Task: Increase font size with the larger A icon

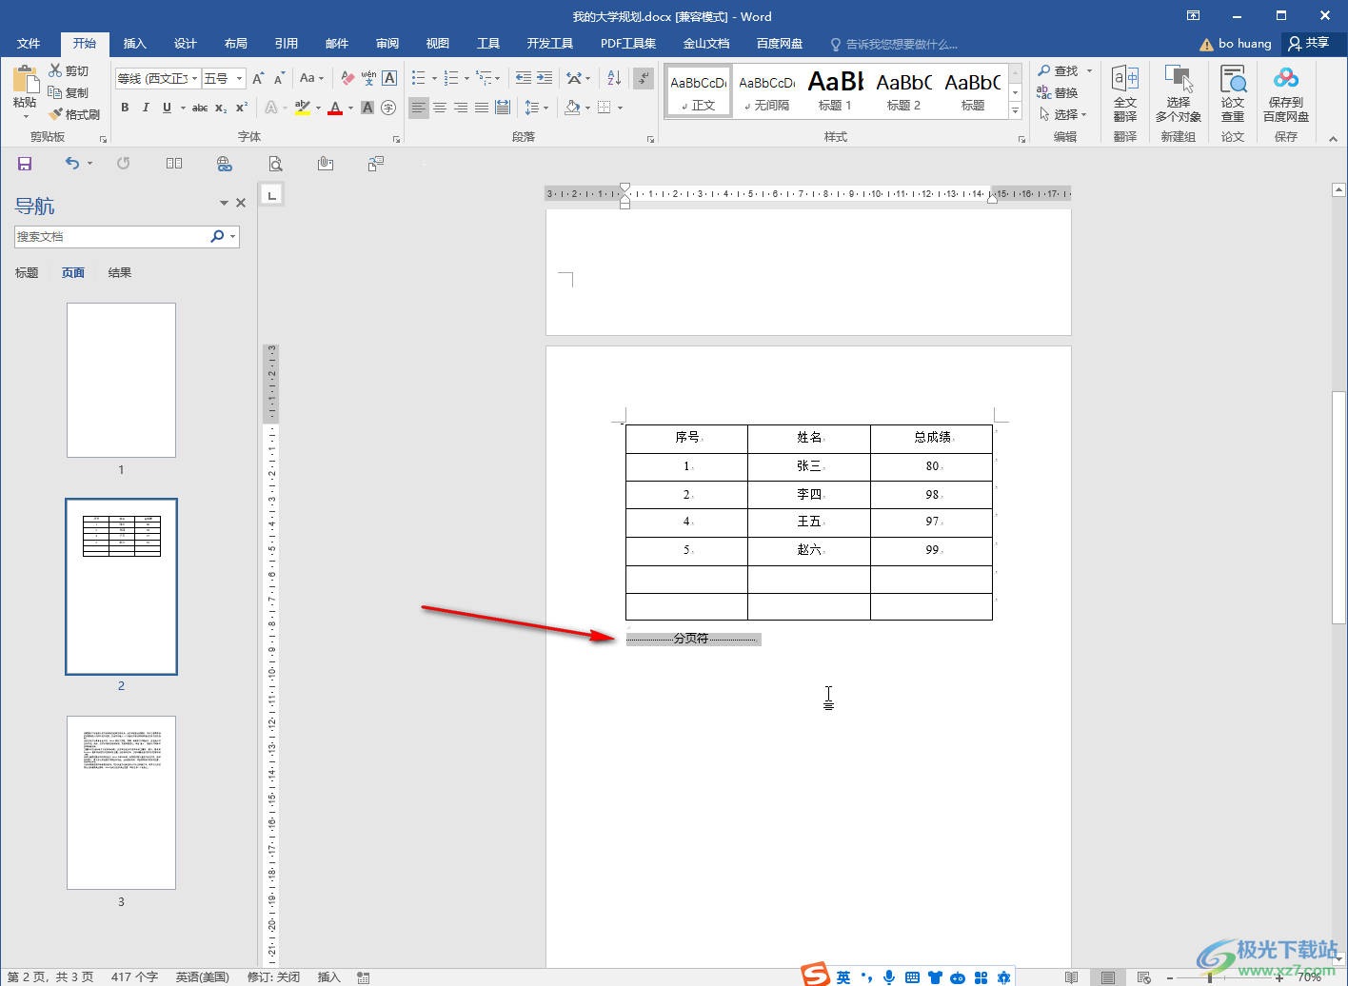Action: point(258,78)
